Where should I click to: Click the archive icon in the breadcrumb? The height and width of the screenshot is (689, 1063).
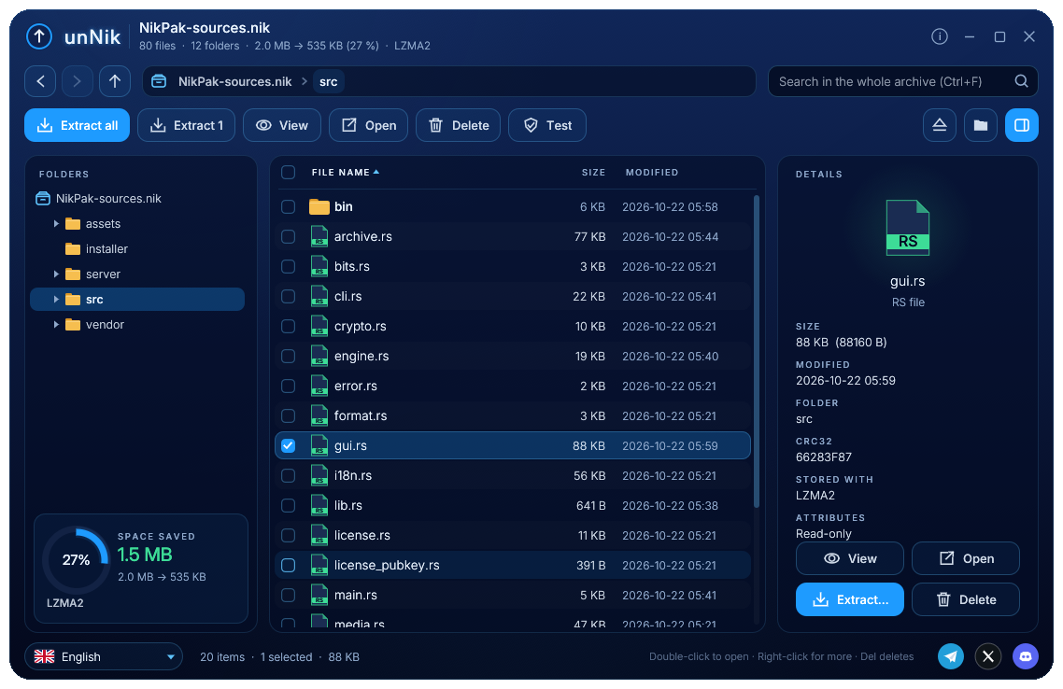tap(159, 81)
